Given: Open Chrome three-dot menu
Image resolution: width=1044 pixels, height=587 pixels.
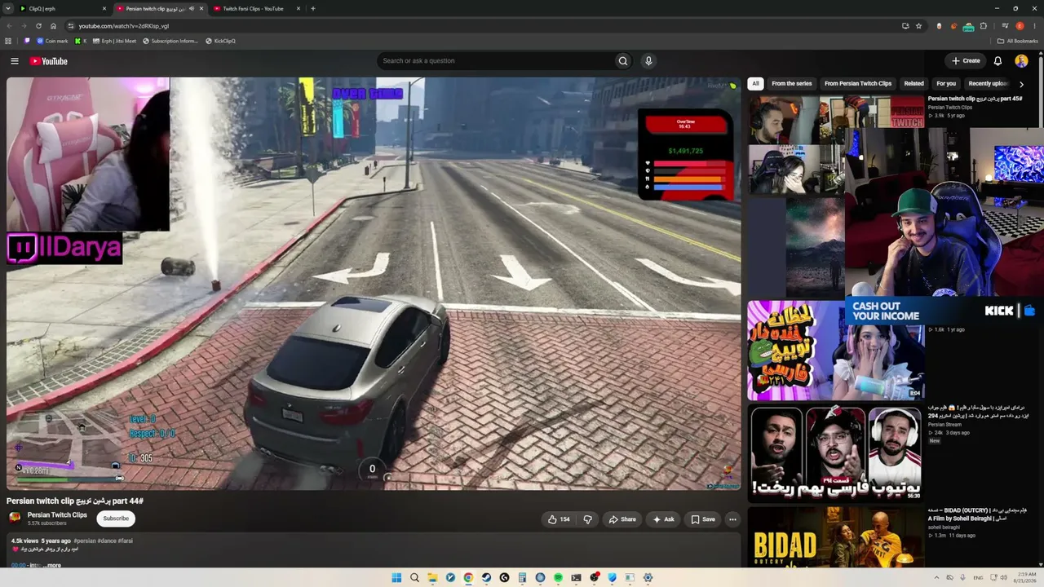Looking at the screenshot, I should pyautogui.click(x=1033, y=26).
